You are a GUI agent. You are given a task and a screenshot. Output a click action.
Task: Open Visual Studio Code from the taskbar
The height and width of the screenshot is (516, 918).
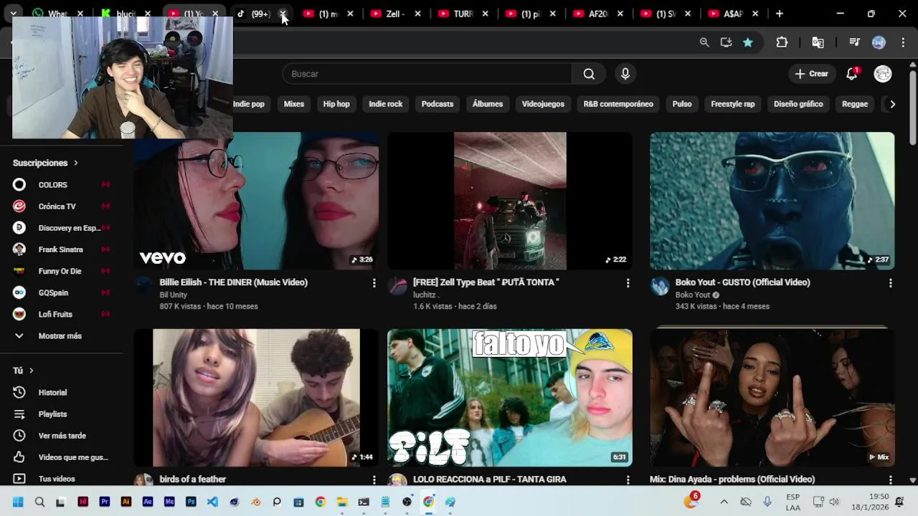(212, 502)
